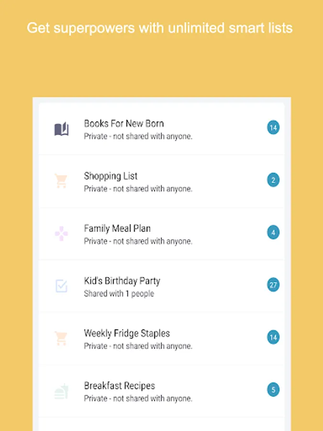Viewport: 323px width, 431px height.
Task: Click the 4 count badge on Family Meal Plan
Action: pyautogui.click(x=273, y=233)
